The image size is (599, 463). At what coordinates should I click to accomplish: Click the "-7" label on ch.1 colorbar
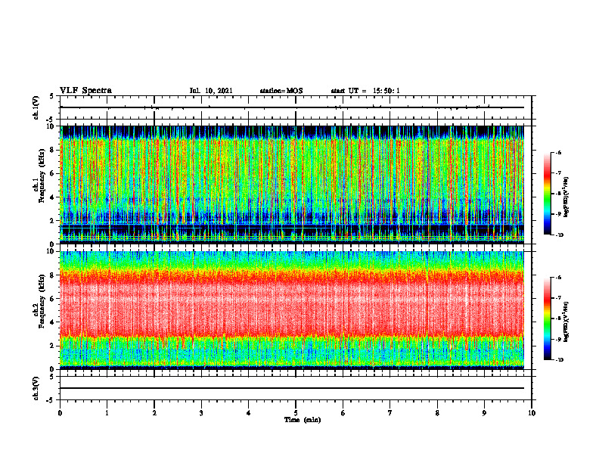pos(557,173)
